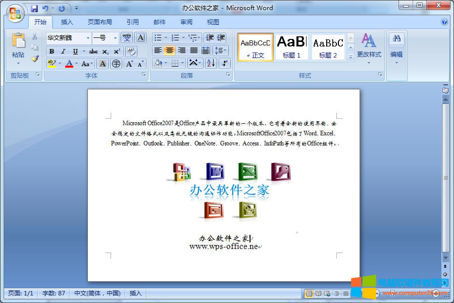
Task: Click the Grow Font icon
Action: [x=130, y=63]
